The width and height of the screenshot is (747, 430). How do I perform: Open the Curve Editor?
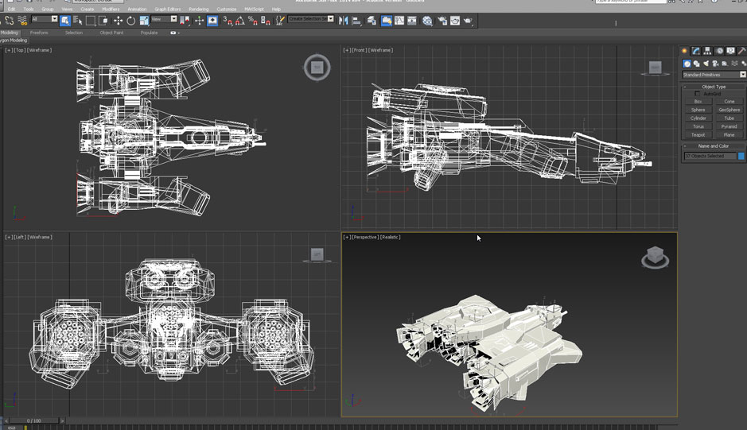(x=399, y=21)
